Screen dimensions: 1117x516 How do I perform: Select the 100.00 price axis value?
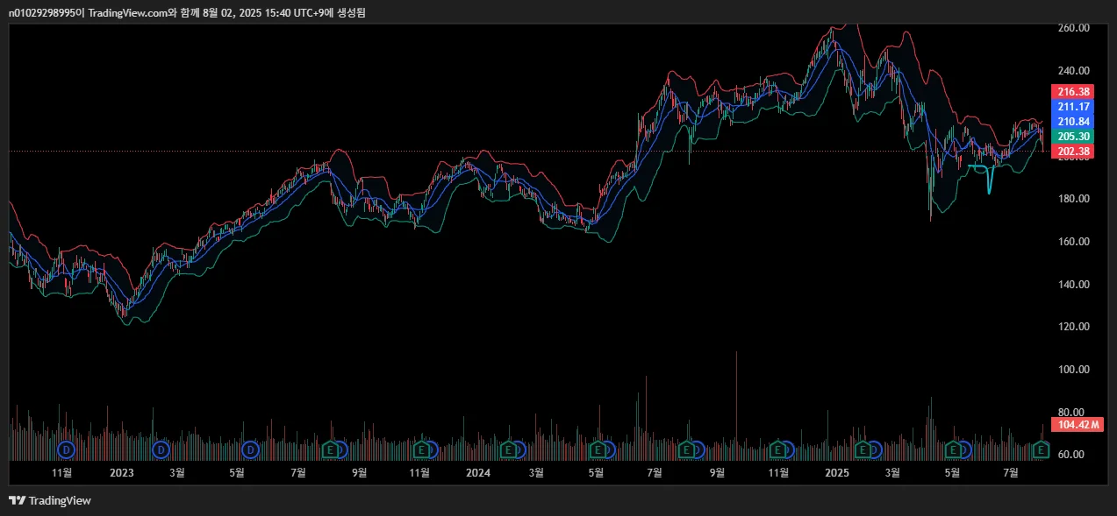tap(1073, 370)
